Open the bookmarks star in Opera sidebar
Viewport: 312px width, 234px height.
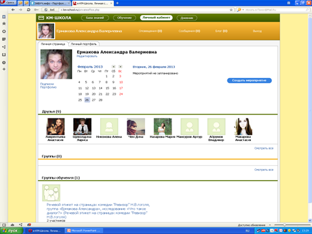click(x=4, y=23)
